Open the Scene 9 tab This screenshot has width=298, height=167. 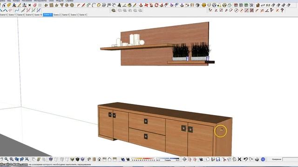pos(29,14)
